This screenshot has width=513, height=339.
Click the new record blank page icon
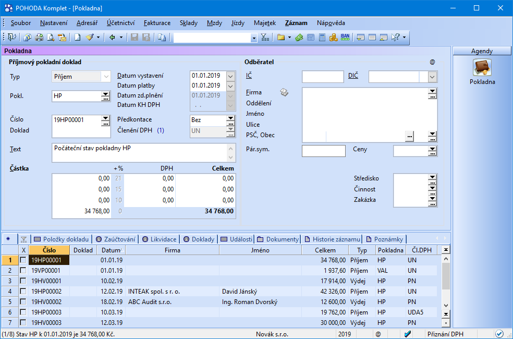pos(77,38)
